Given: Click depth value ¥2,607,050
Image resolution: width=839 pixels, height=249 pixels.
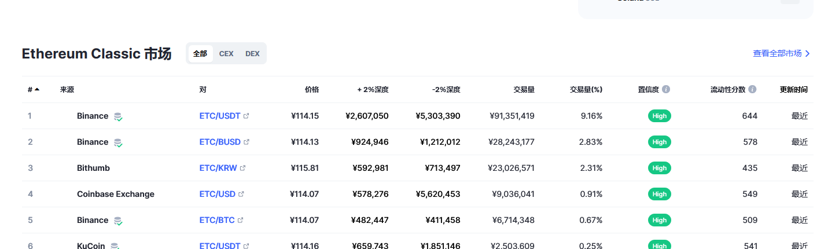Looking at the screenshot, I should point(367,116).
